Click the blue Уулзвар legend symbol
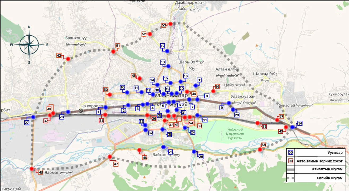Screen dimensions: 349x191 click(x=291, y=153)
